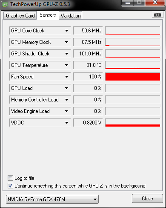Switch to the Validation tab
The height and width of the screenshot is (208, 166).
(71, 16)
